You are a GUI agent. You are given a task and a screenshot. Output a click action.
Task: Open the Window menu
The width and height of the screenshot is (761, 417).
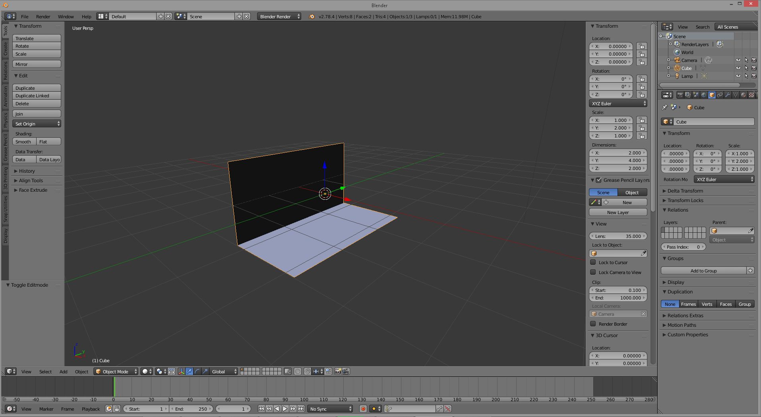pos(66,17)
